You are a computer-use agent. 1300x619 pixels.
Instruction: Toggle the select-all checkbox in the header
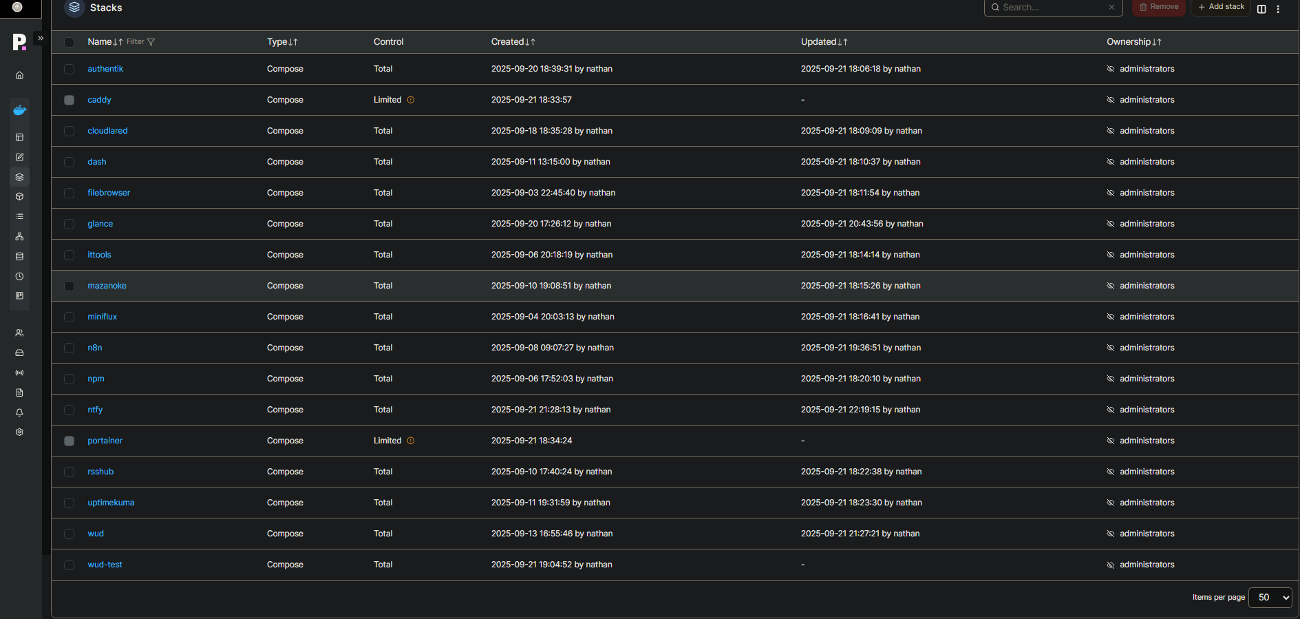tap(69, 42)
